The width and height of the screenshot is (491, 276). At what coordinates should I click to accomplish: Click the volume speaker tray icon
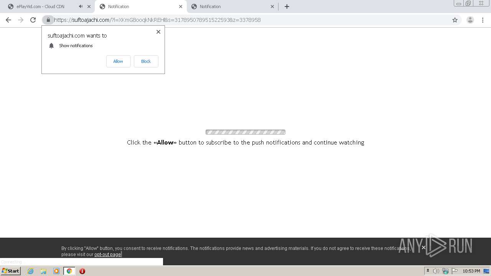coord(436,271)
